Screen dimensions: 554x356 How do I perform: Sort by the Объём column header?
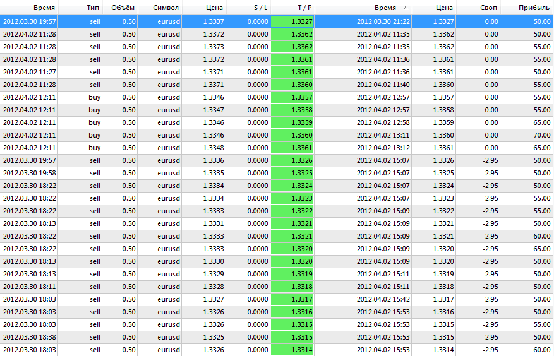(x=120, y=8)
